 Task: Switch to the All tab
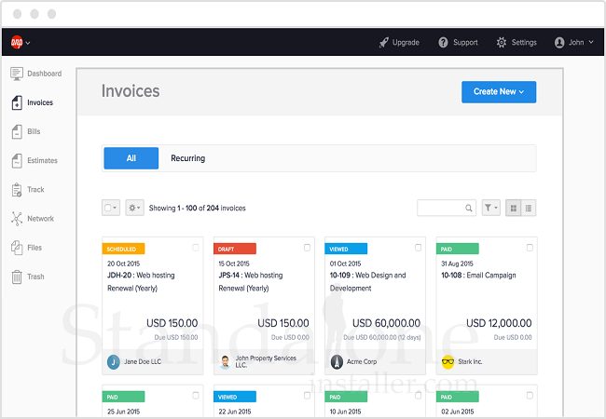(131, 158)
